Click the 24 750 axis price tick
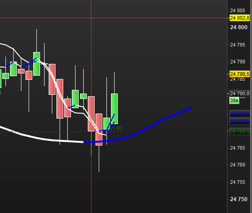The width and height of the screenshot is (252, 213). [x=239, y=199]
